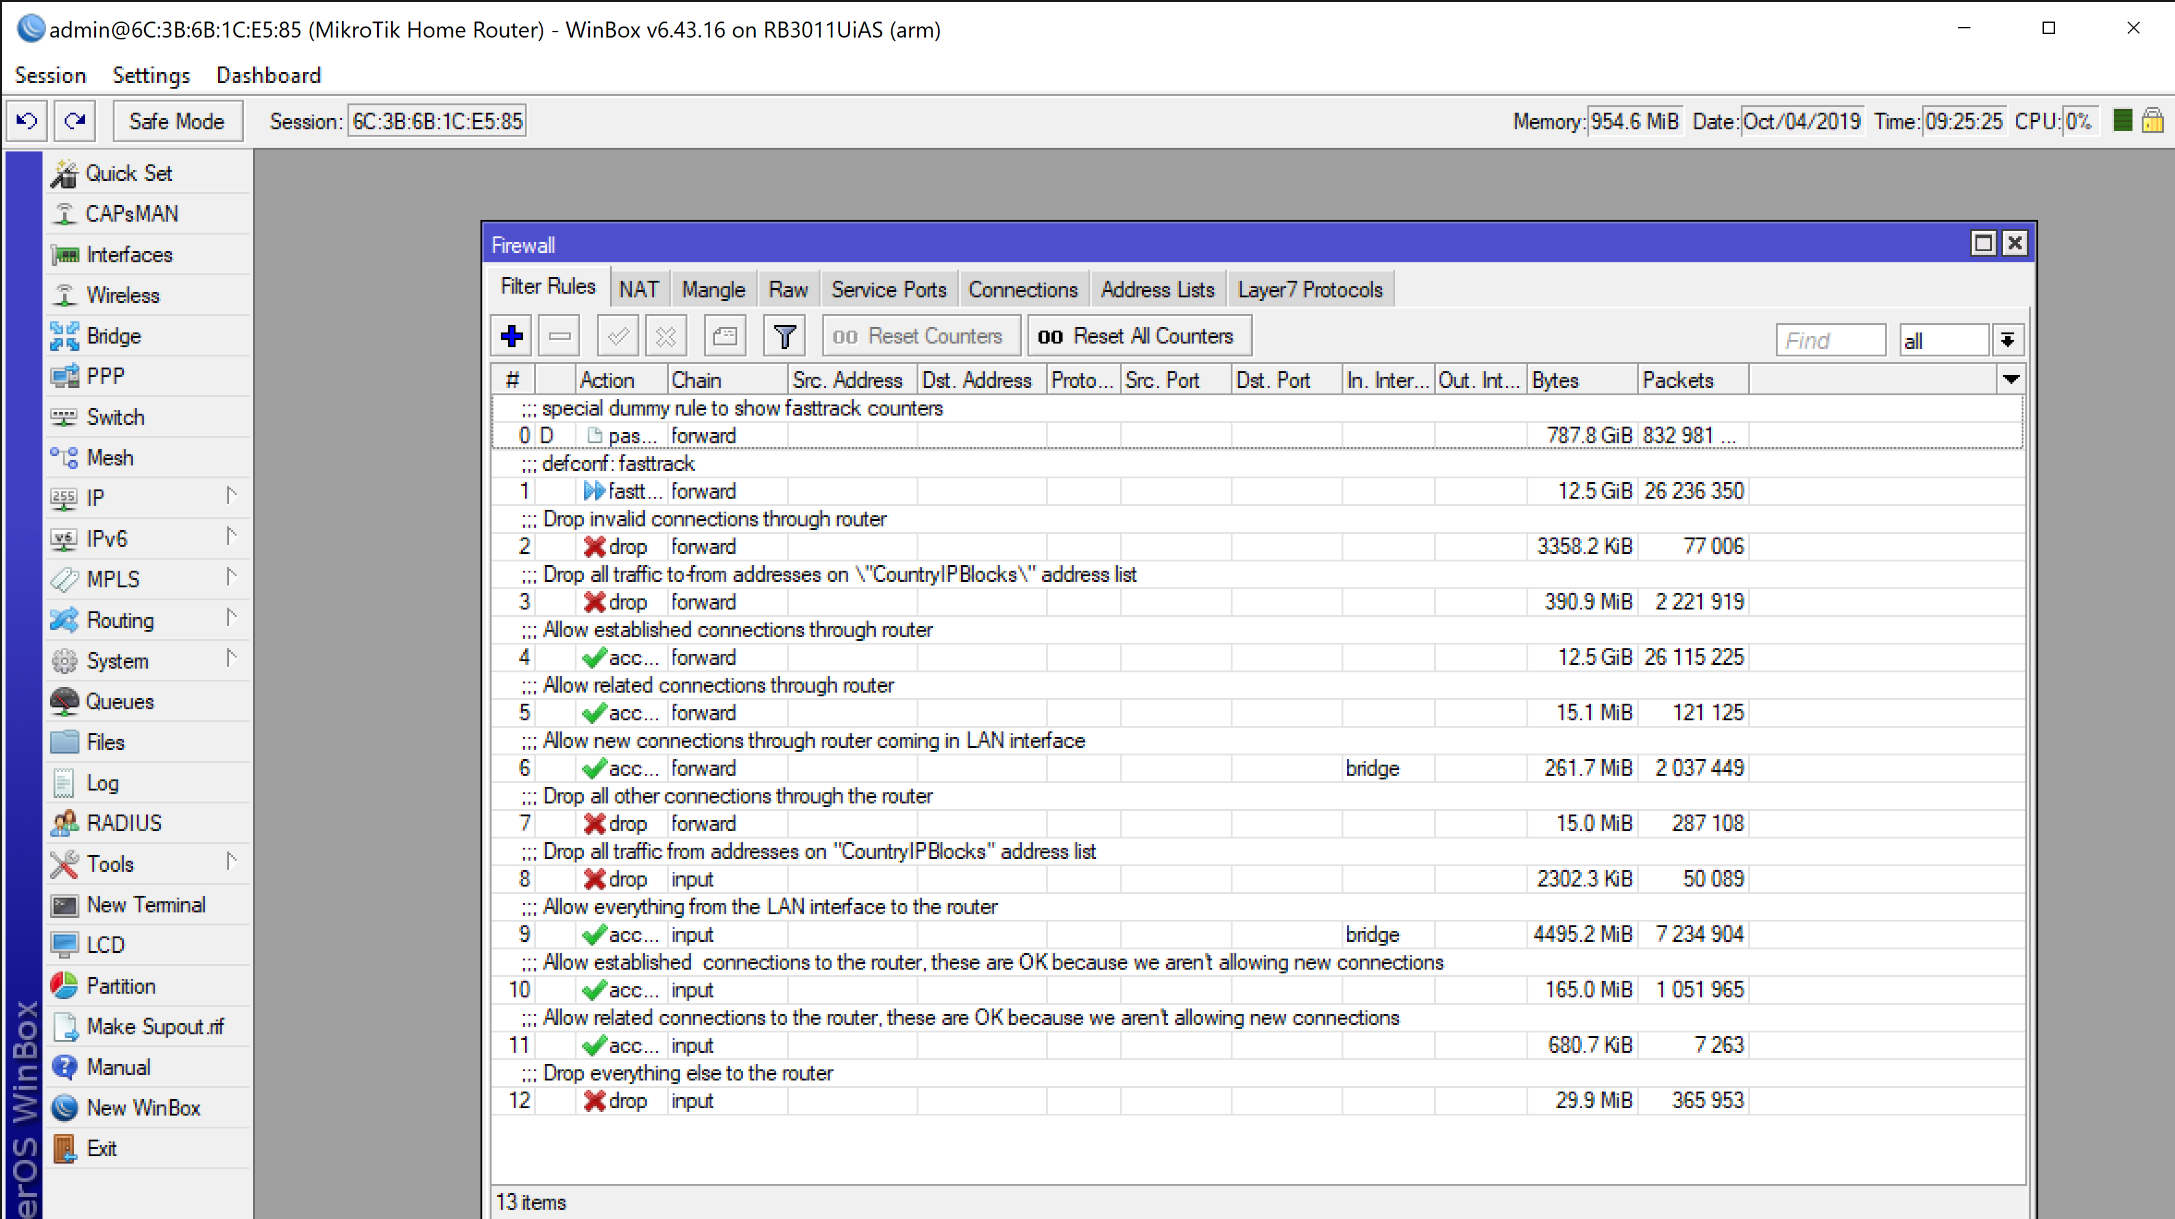The width and height of the screenshot is (2175, 1219).
Task: Open RADIUS from sidebar
Action: pos(148,823)
